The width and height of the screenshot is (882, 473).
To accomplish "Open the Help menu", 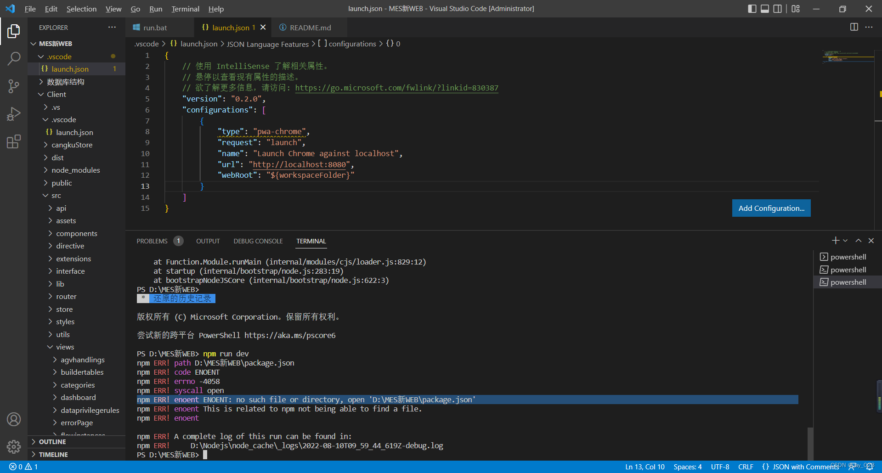I will tap(216, 9).
